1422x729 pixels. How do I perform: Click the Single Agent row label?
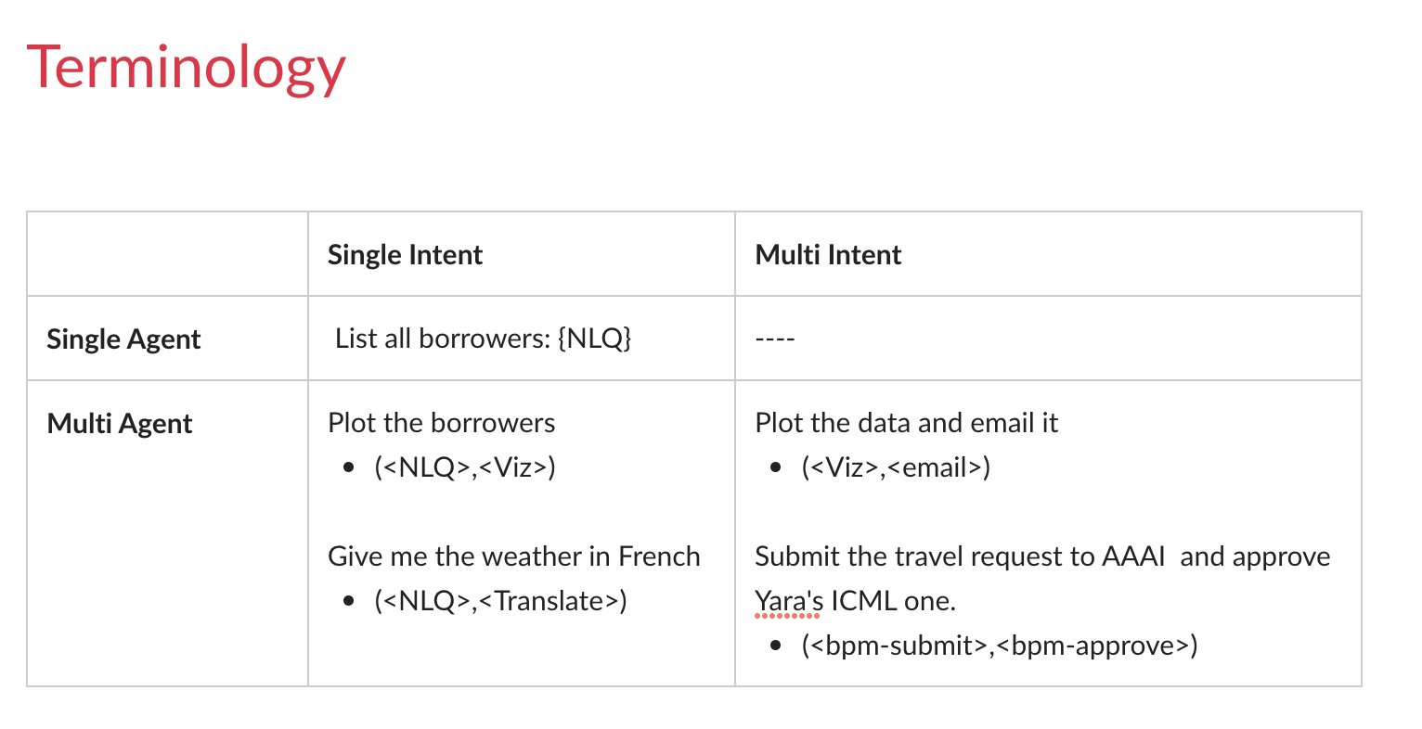click(x=123, y=339)
